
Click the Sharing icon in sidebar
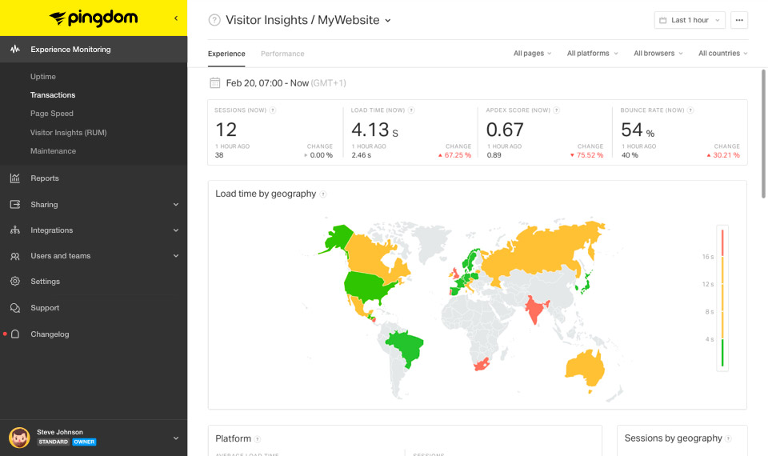coord(15,205)
